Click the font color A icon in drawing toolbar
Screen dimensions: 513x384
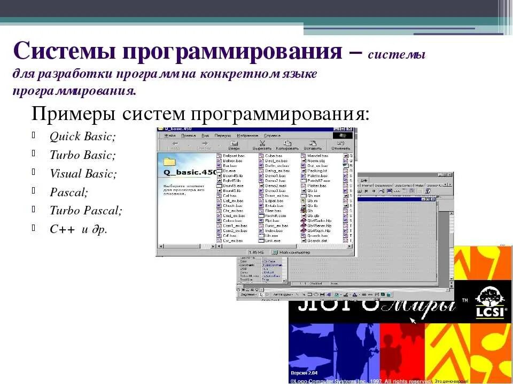[x=354, y=294]
